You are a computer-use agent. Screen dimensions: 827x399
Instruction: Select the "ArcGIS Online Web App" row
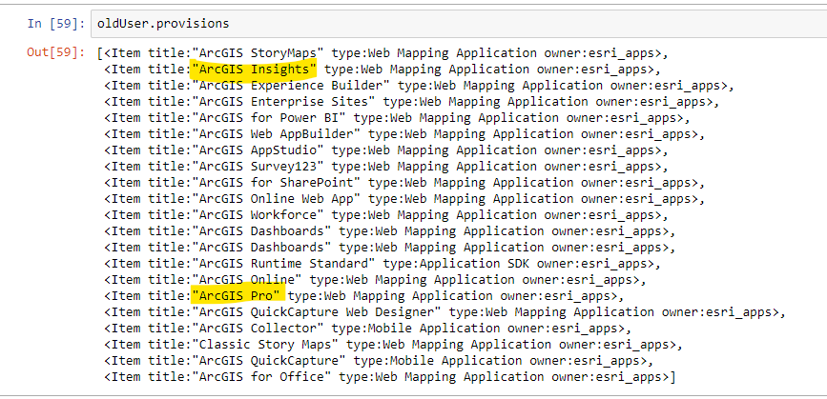tap(404, 199)
